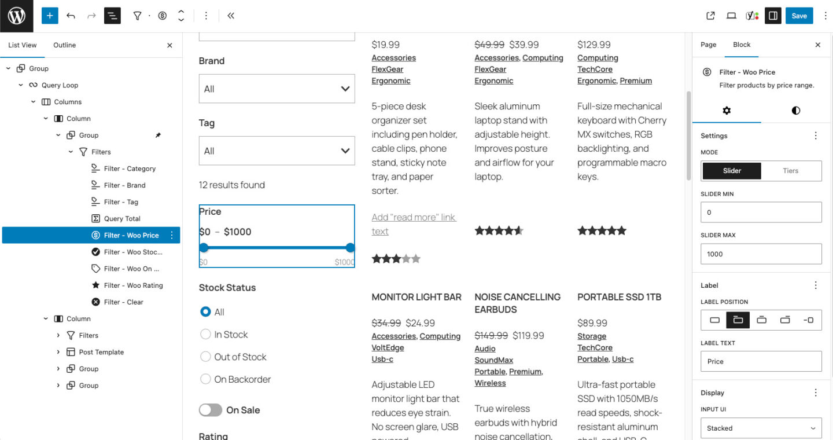The height and width of the screenshot is (440, 833).
Task: Enable the On Sale toggle
Action: (211, 410)
